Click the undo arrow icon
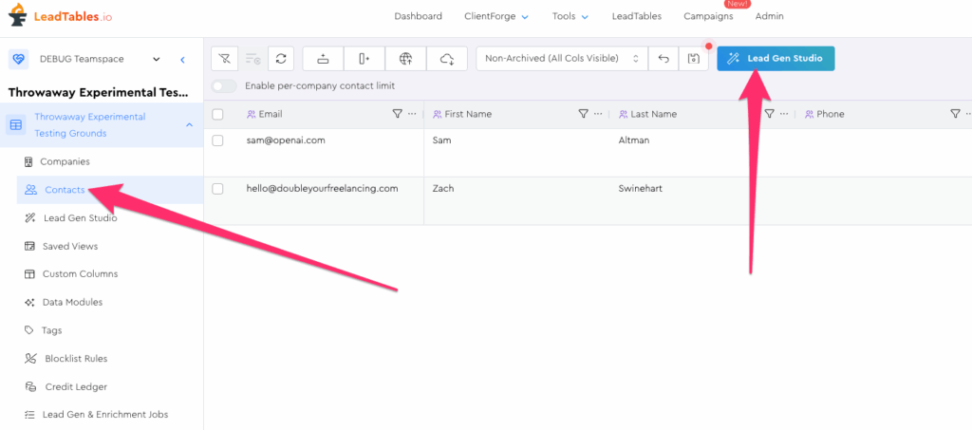 click(x=664, y=59)
